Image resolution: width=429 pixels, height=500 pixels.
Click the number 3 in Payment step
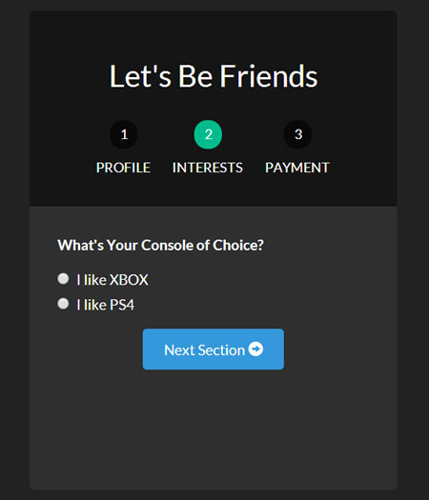click(x=298, y=134)
